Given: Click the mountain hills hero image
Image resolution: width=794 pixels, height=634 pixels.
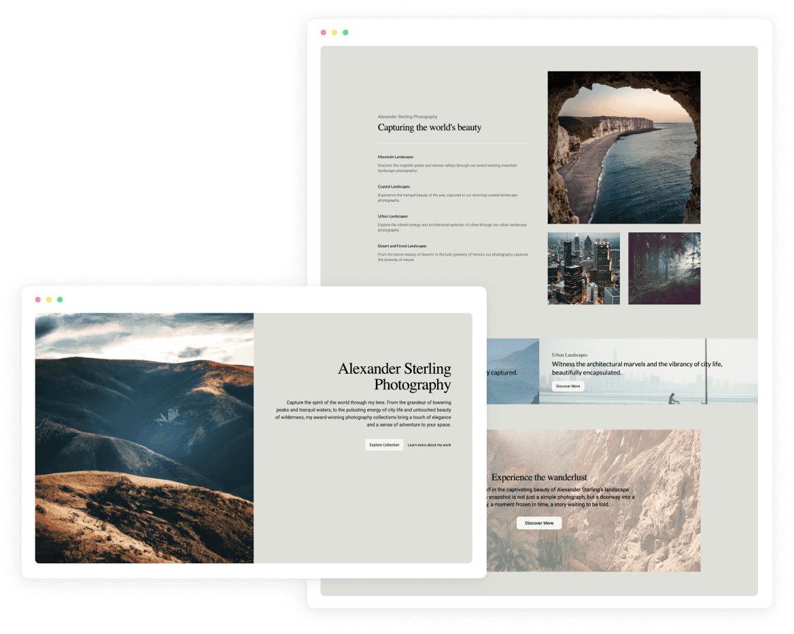Looking at the screenshot, I should 144,438.
